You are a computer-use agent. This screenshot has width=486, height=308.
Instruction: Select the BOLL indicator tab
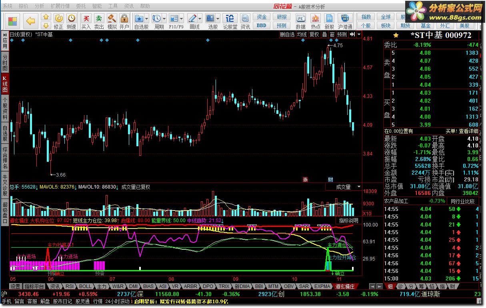click(x=85, y=286)
